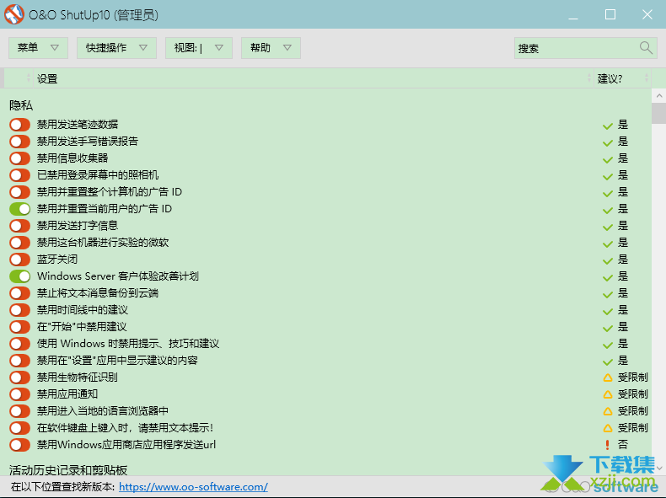The image size is (666, 498).
Task: Open the oo-software.com link
Action: click(193, 486)
